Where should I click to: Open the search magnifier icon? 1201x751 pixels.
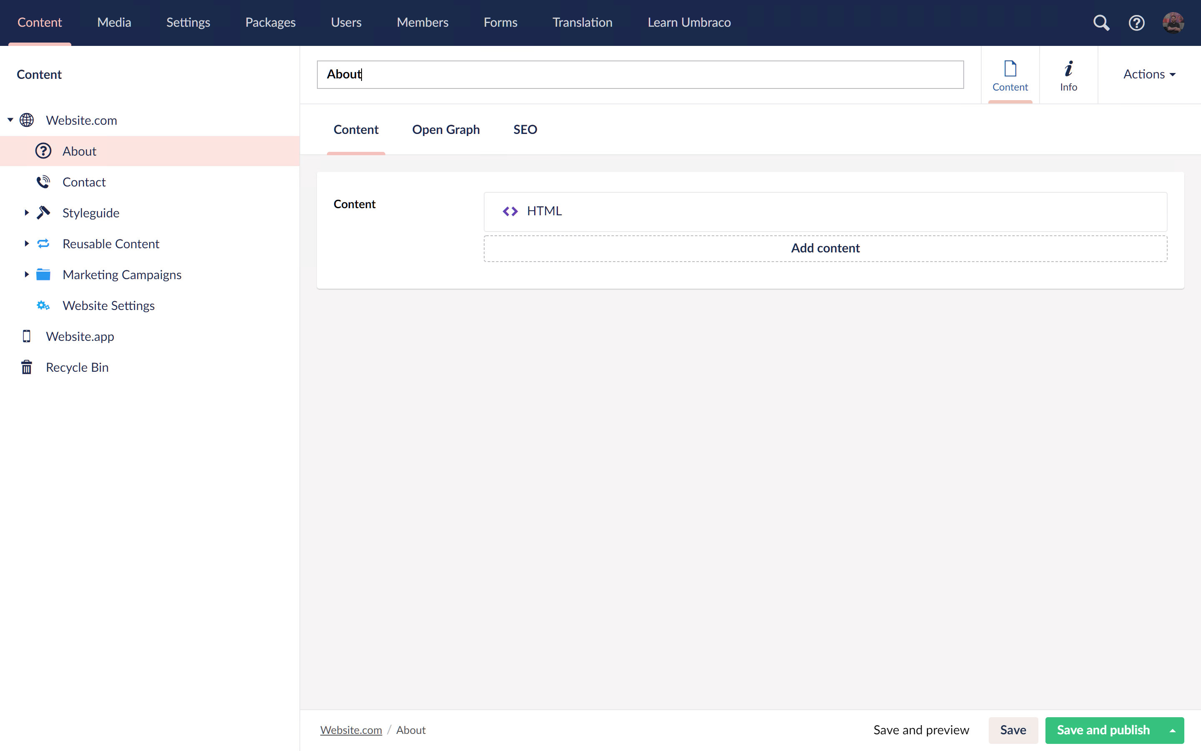click(1101, 23)
